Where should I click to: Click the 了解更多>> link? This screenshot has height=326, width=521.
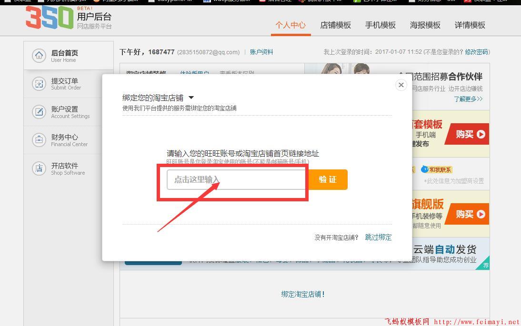(x=468, y=99)
